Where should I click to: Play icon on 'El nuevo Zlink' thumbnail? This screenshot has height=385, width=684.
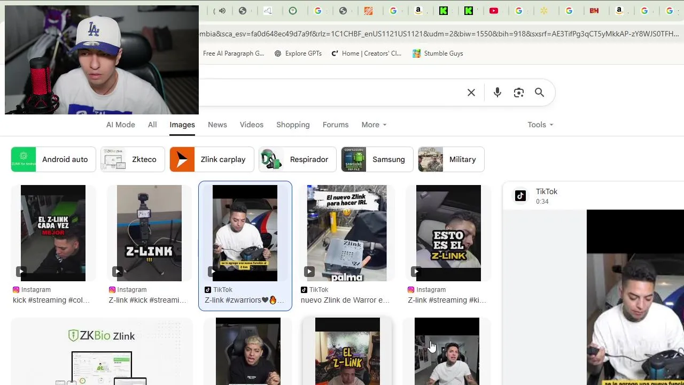(309, 272)
